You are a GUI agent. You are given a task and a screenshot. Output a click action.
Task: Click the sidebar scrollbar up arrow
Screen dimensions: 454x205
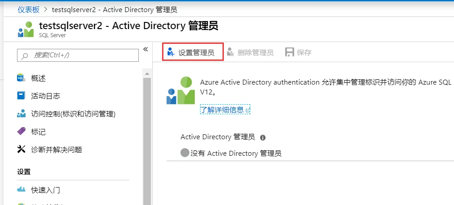(x=147, y=74)
